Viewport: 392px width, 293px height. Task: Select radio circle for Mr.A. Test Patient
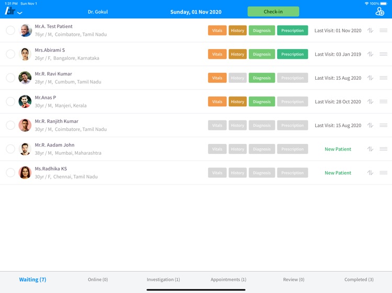10,30
